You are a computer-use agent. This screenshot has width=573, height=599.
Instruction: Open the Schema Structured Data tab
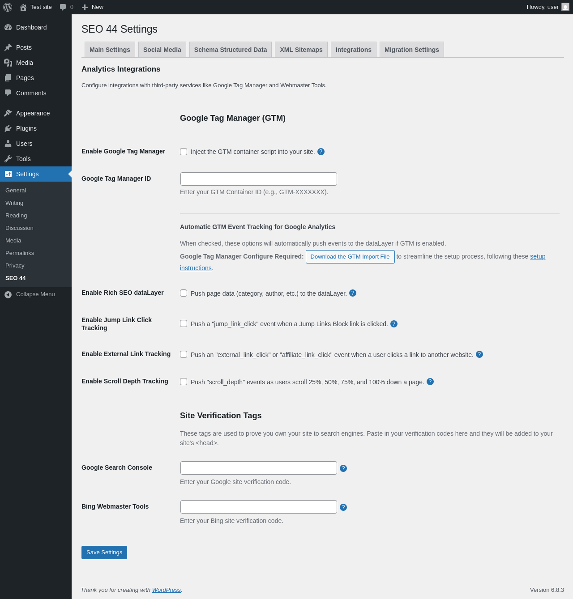[x=231, y=50]
